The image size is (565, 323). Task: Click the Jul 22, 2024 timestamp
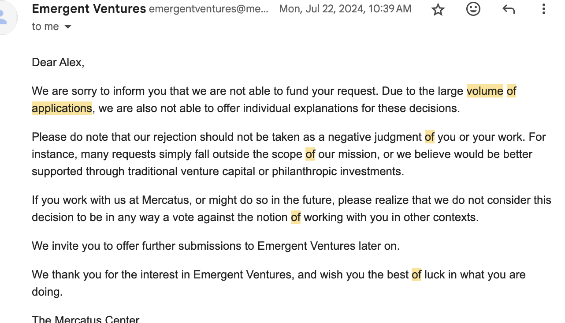click(345, 9)
